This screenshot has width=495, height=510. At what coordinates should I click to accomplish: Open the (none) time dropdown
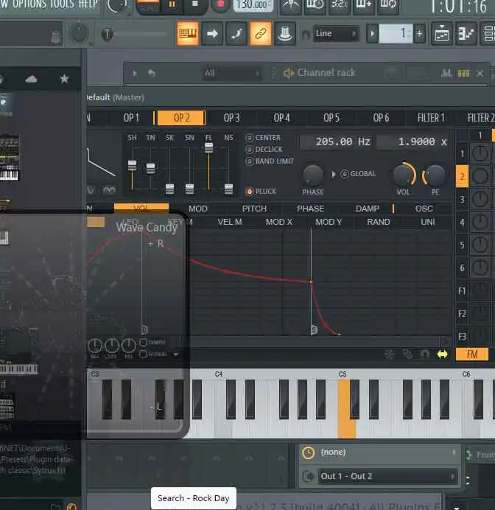379,453
